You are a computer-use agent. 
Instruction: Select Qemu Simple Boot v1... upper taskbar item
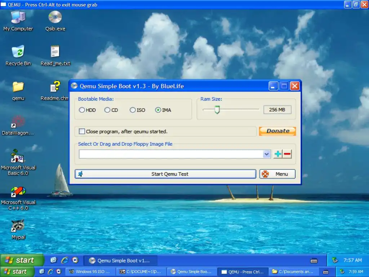pos(120,260)
